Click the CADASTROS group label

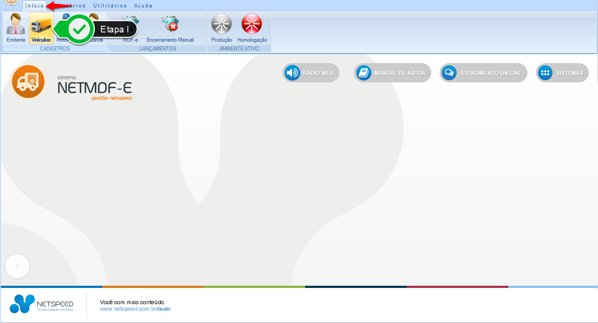click(55, 49)
